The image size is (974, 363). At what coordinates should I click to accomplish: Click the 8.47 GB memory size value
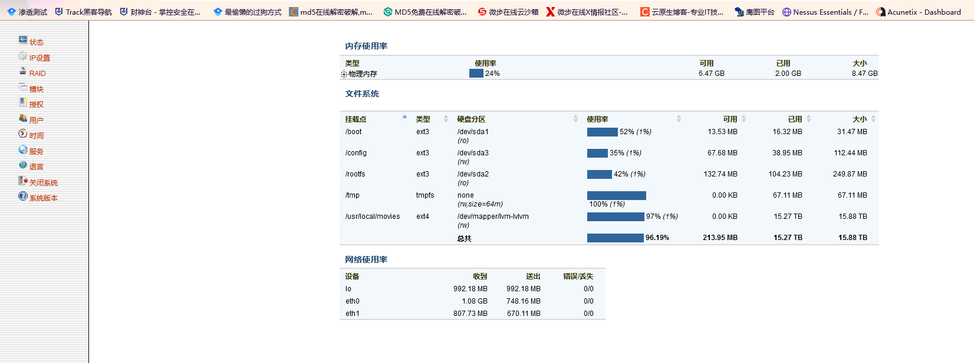pyautogui.click(x=865, y=74)
